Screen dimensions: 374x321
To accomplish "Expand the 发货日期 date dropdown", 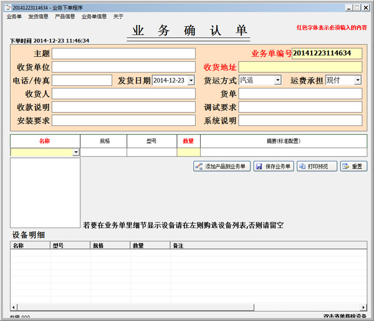I will tap(191, 80).
